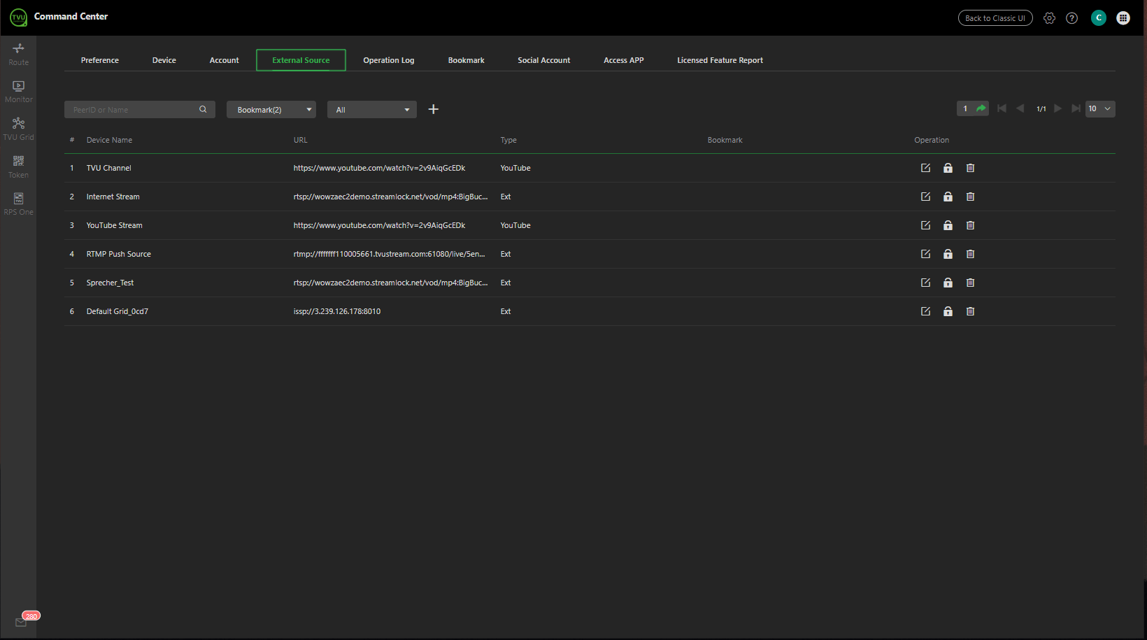1147x640 pixels.
Task: Jump to the last page
Action: (1076, 108)
